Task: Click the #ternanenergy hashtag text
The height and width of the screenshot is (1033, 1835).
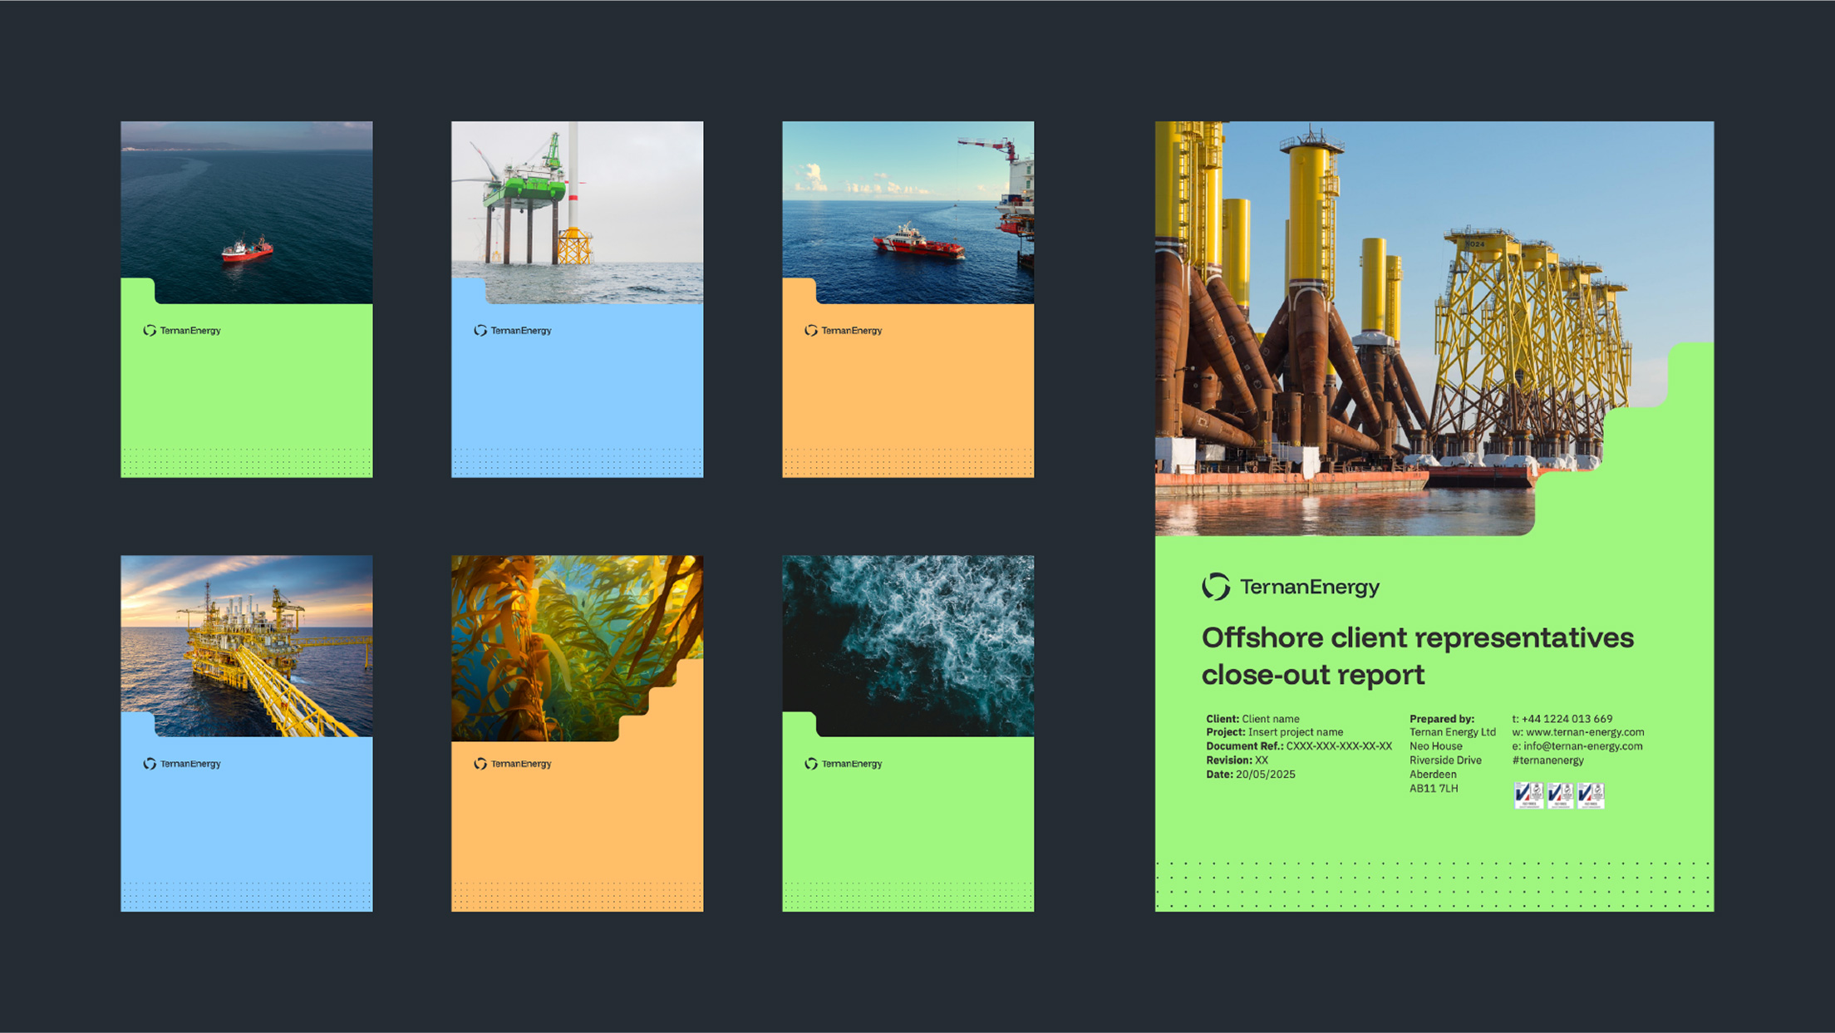Action: [x=1547, y=760]
